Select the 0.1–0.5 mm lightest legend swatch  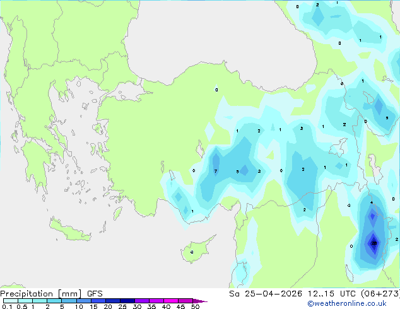[x=11, y=301]
